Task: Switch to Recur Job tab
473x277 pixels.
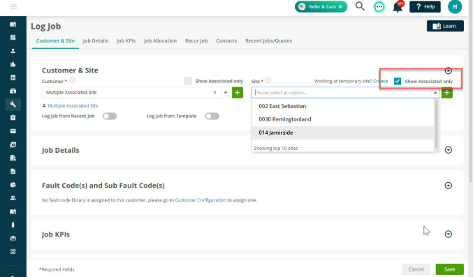Action: [x=196, y=40]
